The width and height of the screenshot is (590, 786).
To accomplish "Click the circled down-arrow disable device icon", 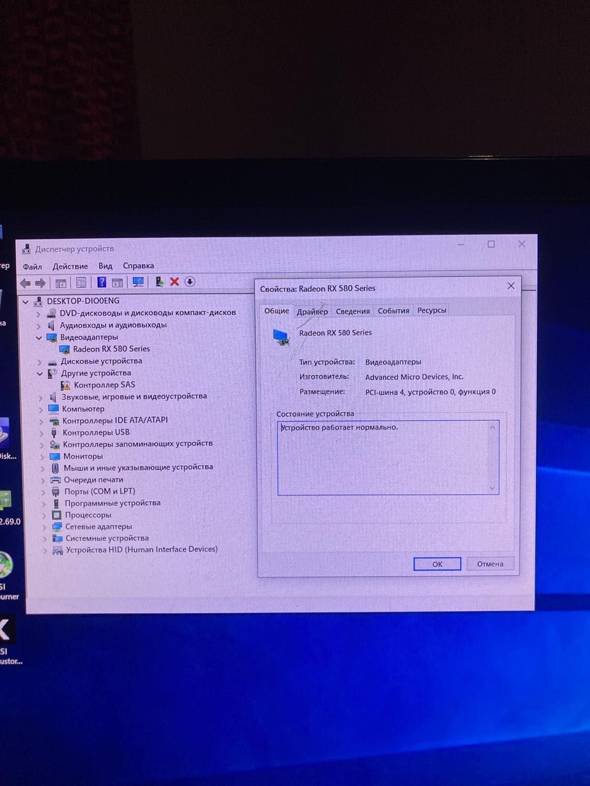I will pyautogui.click(x=190, y=281).
